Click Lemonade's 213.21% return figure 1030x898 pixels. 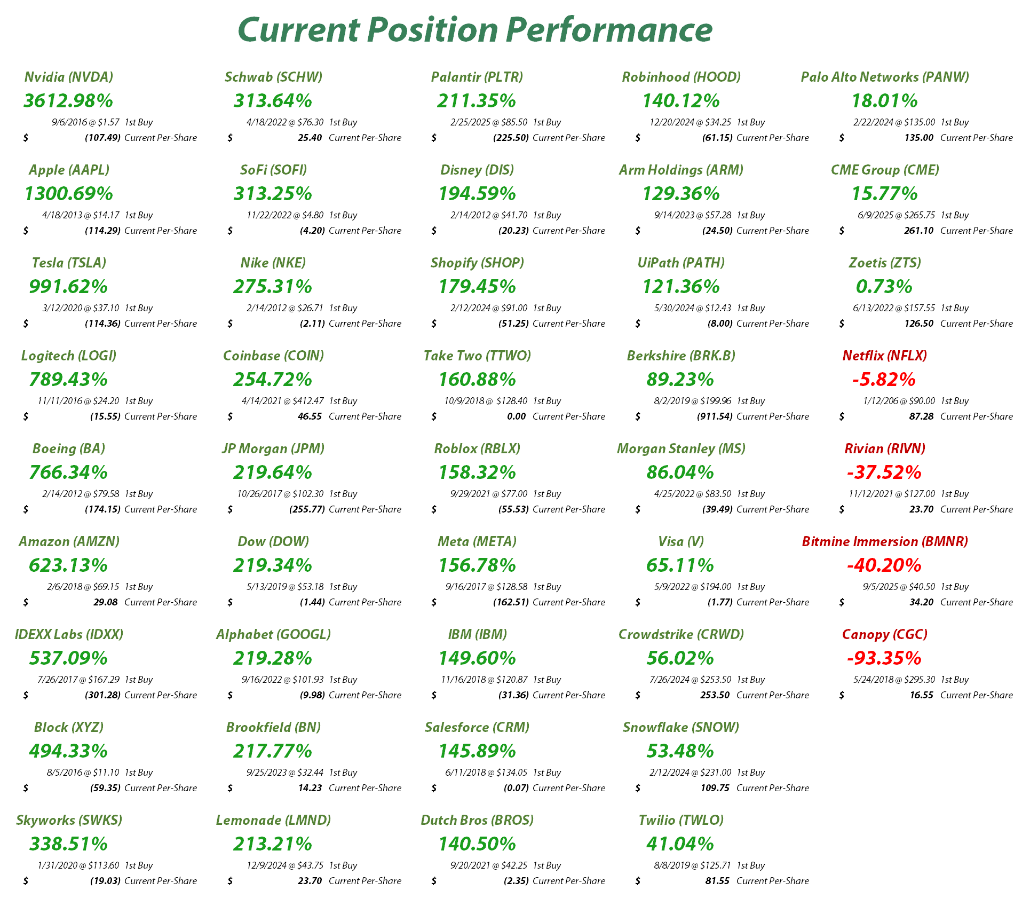pyautogui.click(x=273, y=844)
